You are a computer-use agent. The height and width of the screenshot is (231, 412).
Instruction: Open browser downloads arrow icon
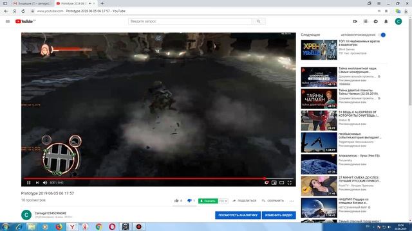406,11
